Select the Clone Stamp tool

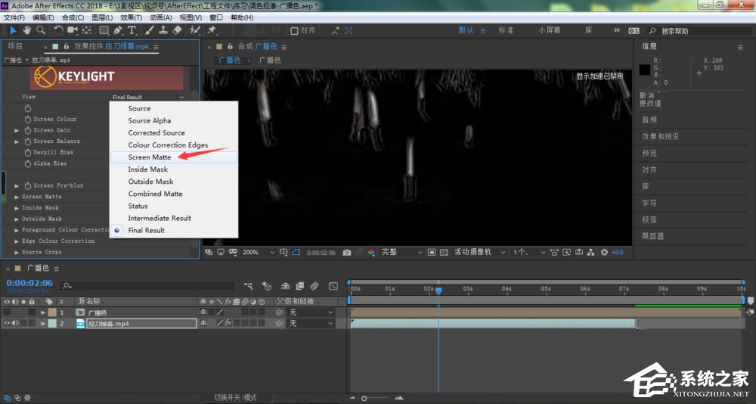(163, 30)
